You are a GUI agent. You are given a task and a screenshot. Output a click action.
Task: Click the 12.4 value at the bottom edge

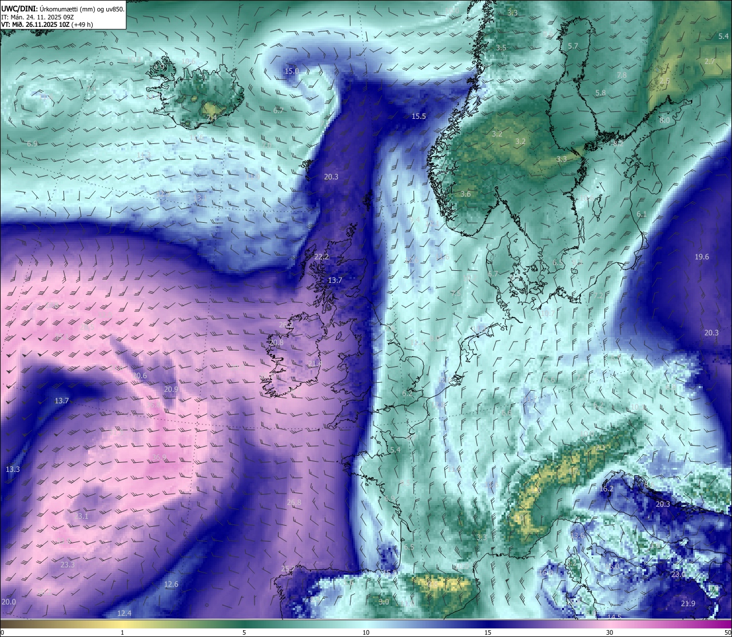(x=124, y=613)
